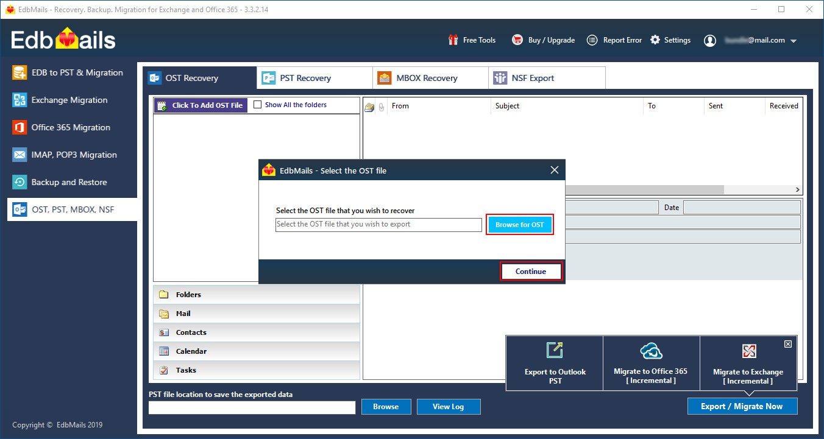The image size is (824, 439).
Task: Open the Calendar pane
Action: 257,351
